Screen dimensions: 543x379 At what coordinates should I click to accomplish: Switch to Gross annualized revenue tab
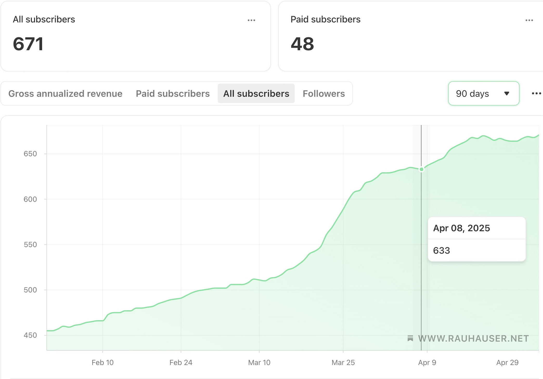(65, 94)
